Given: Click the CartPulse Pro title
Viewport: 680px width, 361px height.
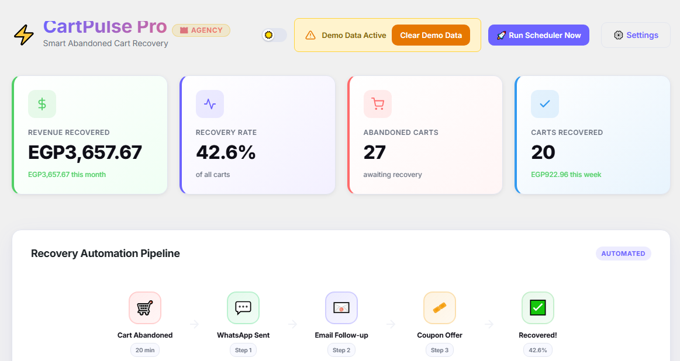Looking at the screenshot, I should click(x=105, y=26).
